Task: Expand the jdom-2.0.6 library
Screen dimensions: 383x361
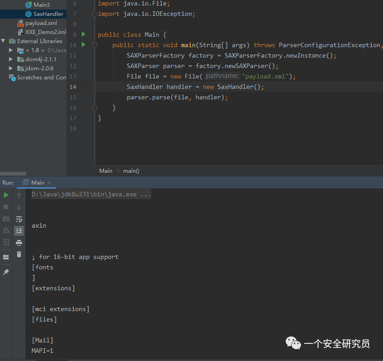Action: 11,68
